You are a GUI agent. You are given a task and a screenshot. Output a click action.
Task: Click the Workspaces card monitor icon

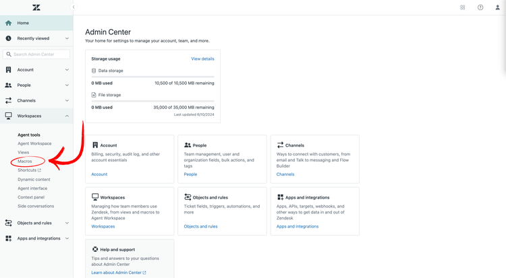[x=95, y=197]
